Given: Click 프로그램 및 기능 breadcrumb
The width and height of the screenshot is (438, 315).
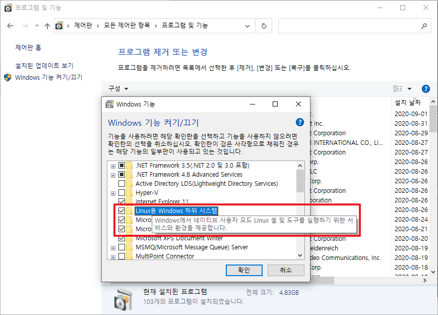Looking at the screenshot, I should (x=185, y=25).
